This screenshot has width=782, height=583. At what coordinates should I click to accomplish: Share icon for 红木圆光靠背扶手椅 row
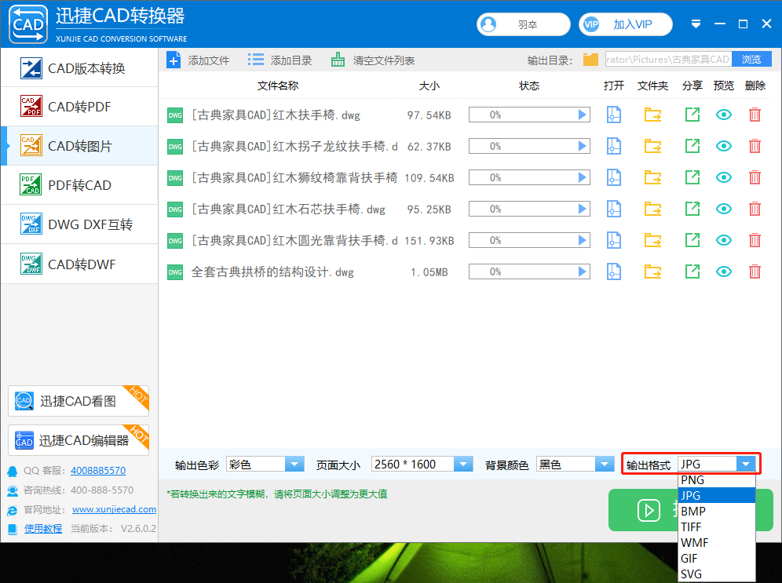pyautogui.click(x=692, y=240)
